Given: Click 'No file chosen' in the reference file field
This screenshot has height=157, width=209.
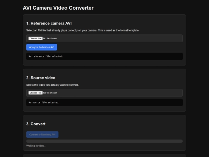Looking at the screenshot, I should (50, 38).
